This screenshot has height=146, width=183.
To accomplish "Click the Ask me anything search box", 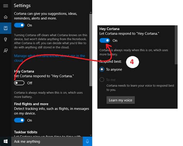I will tap(47, 141).
